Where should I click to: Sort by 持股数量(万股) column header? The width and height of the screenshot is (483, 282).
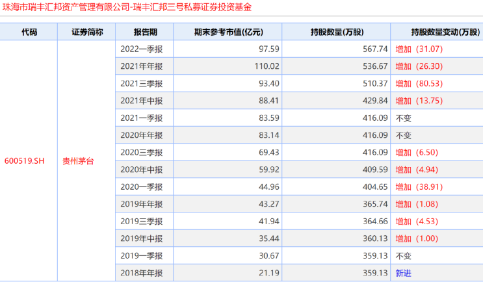tap(337, 32)
